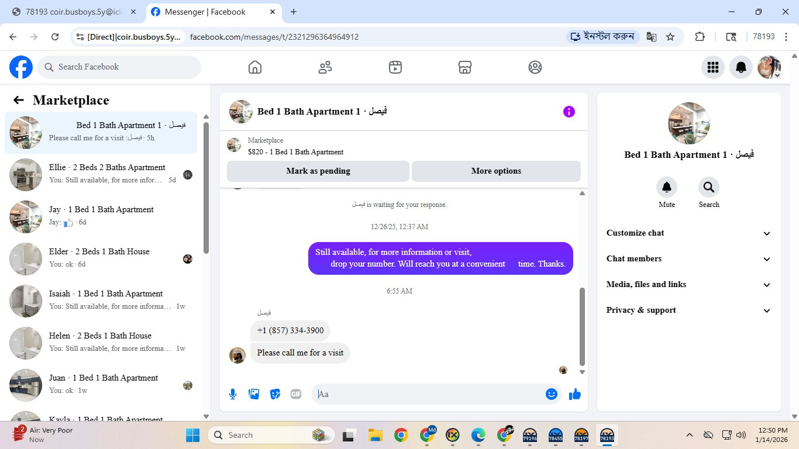Show hidden system tray icons chevron

(690, 435)
